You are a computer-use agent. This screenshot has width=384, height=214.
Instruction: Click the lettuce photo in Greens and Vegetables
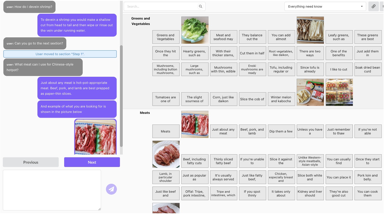click(x=195, y=30)
